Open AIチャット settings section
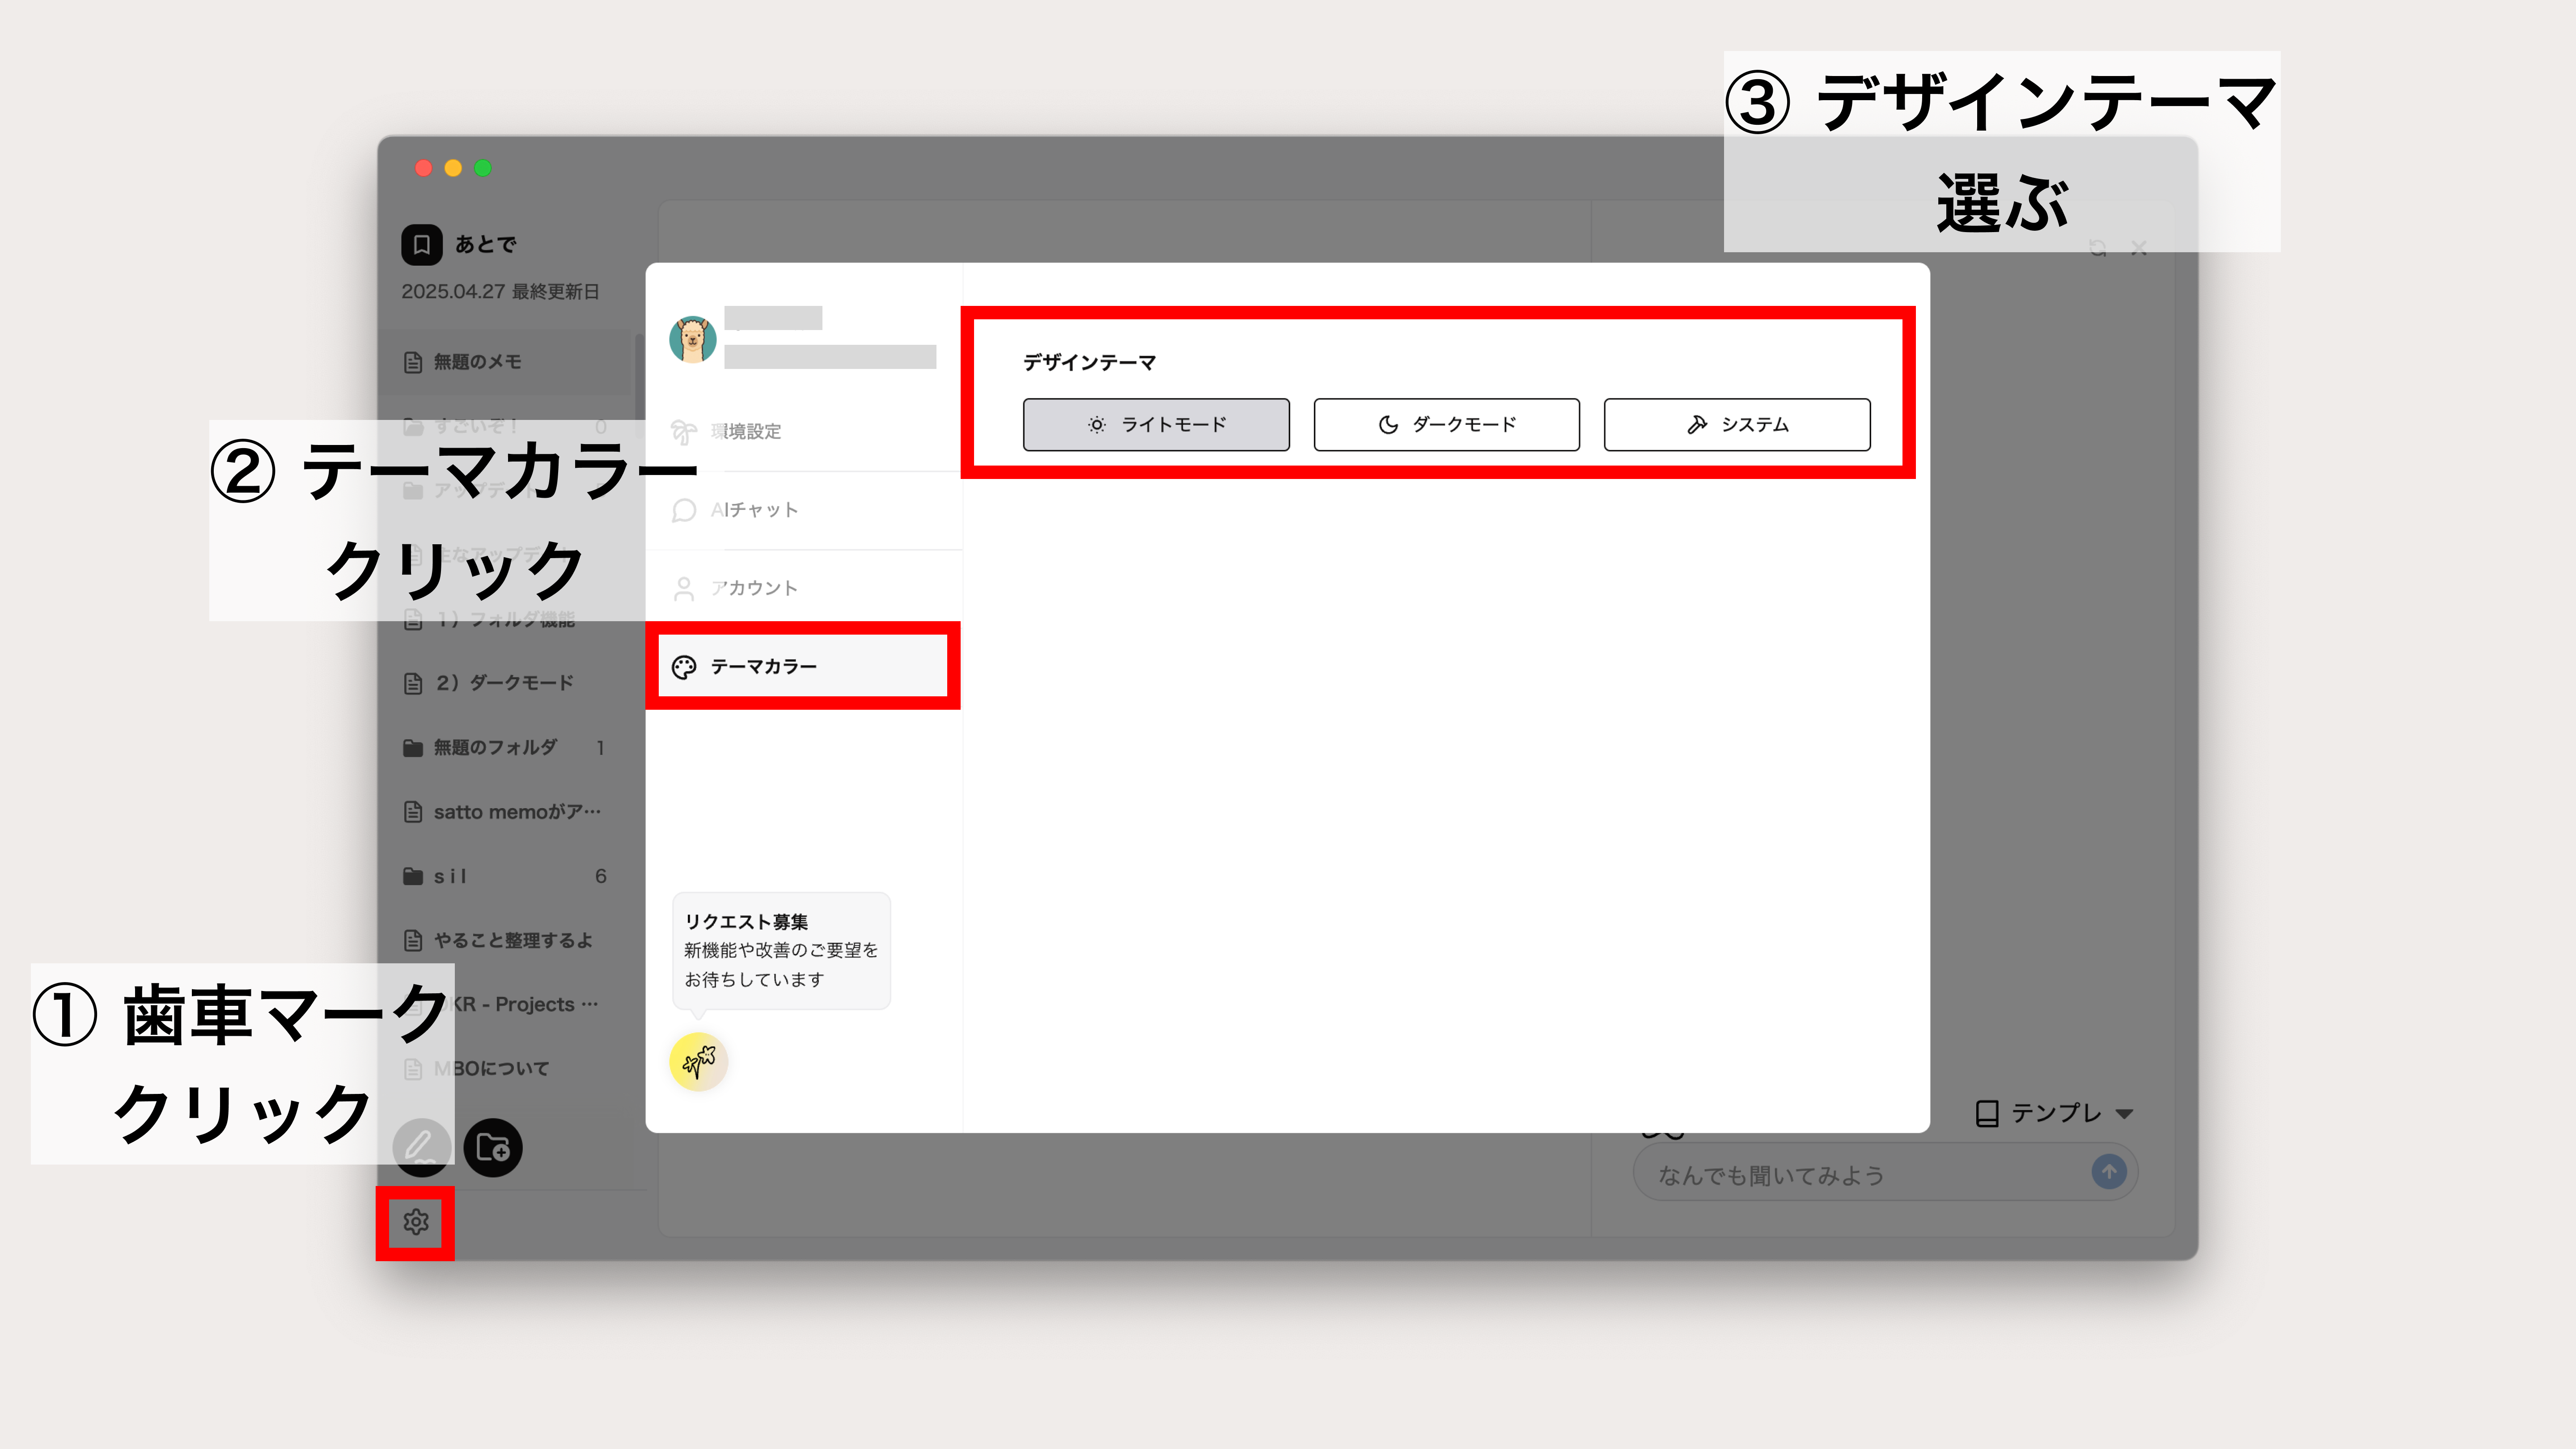Viewport: 2576px width, 1449px height. click(803, 510)
